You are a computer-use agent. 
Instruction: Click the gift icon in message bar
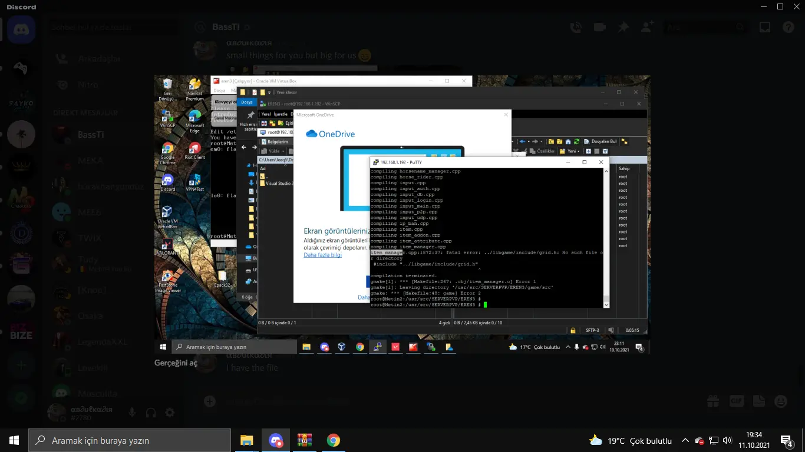[x=713, y=401]
